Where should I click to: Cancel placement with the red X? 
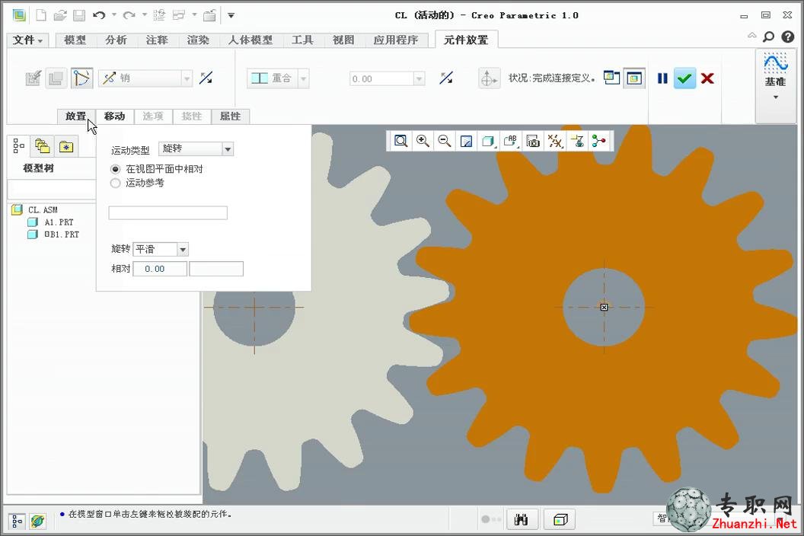707,78
